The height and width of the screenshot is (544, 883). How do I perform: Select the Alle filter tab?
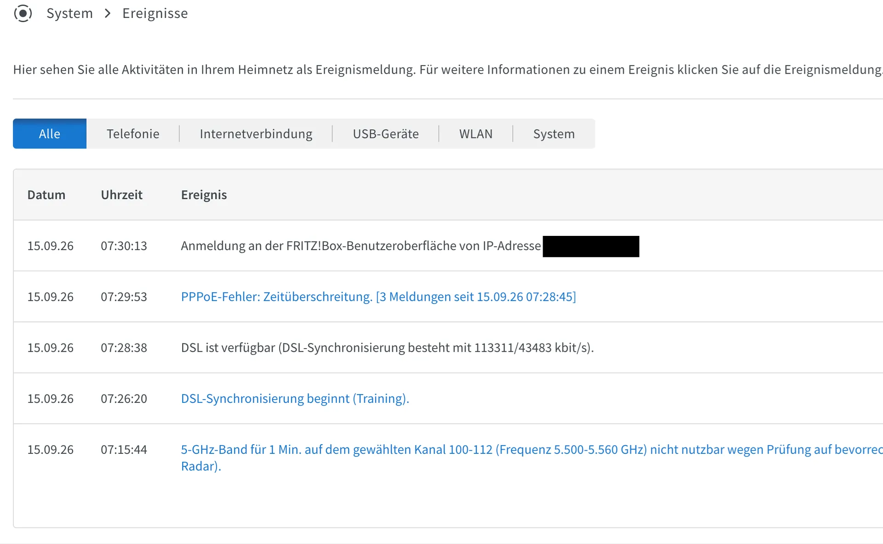[50, 134]
